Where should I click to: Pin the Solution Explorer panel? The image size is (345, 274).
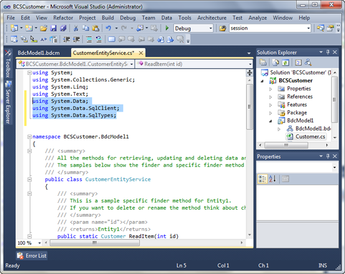tap(328, 52)
